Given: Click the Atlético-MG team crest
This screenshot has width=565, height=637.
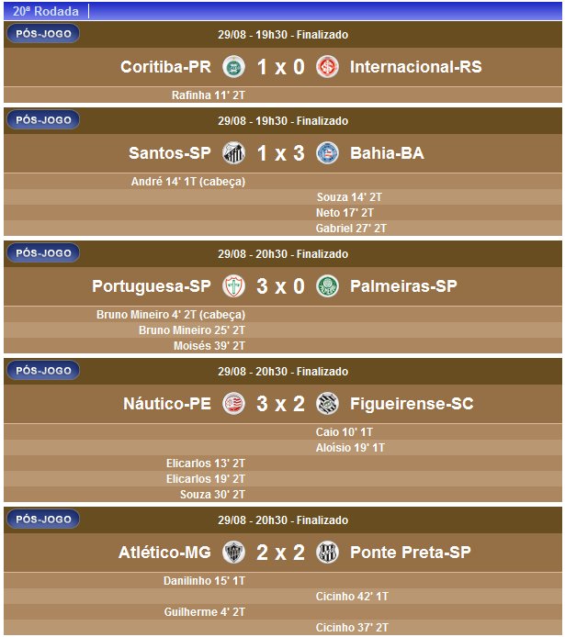Looking at the screenshot, I should click(x=233, y=553).
